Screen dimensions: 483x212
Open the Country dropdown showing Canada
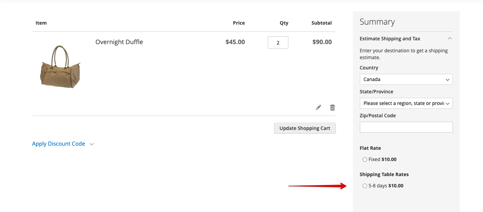406,79
